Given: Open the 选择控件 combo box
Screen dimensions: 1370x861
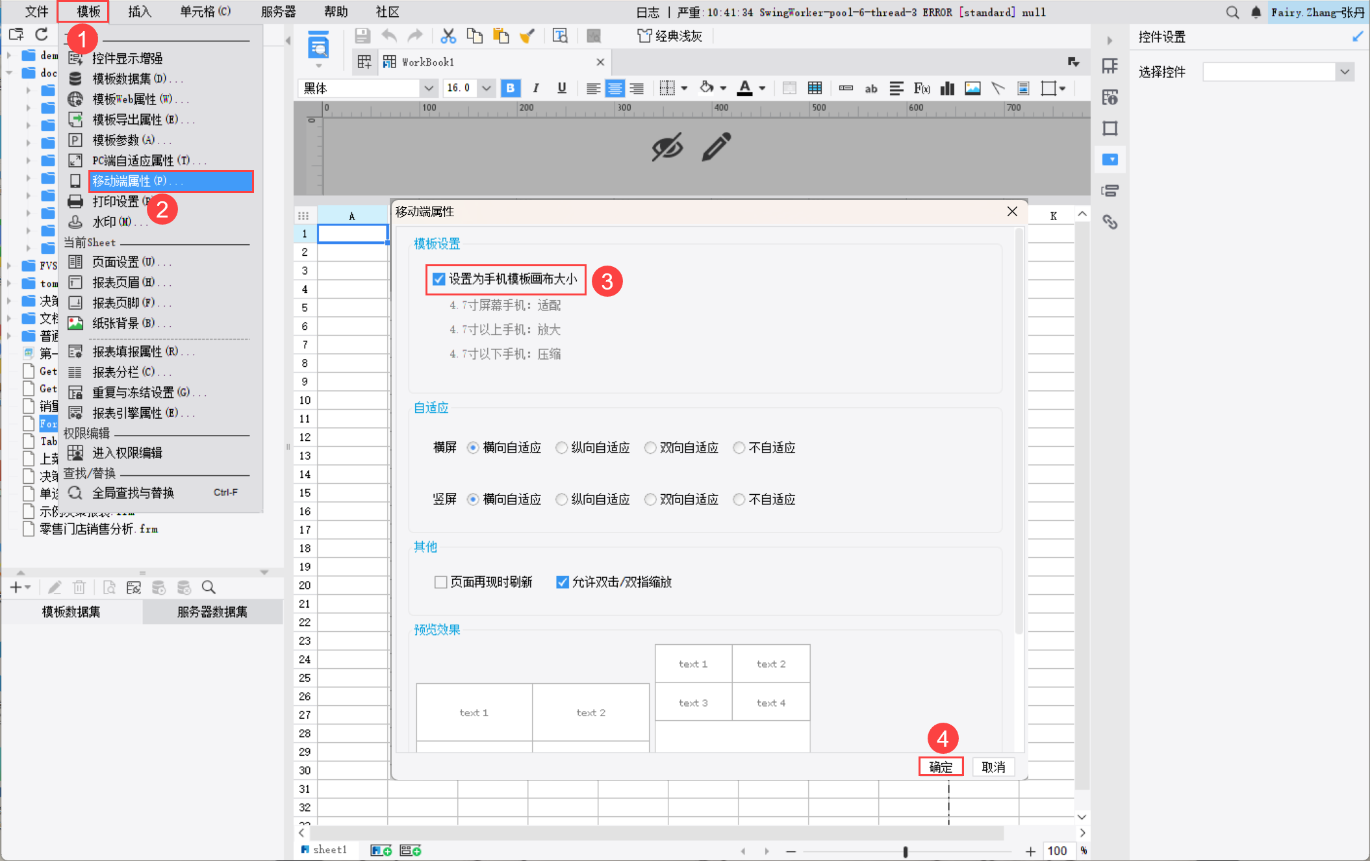Looking at the screenshot, I should [1345, 72].
